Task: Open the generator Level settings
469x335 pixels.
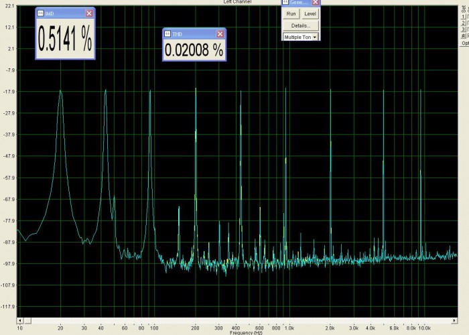Action: pos(310,14)
